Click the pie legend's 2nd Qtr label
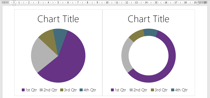Viewport: 210px width, 98px height. [50, 90]
